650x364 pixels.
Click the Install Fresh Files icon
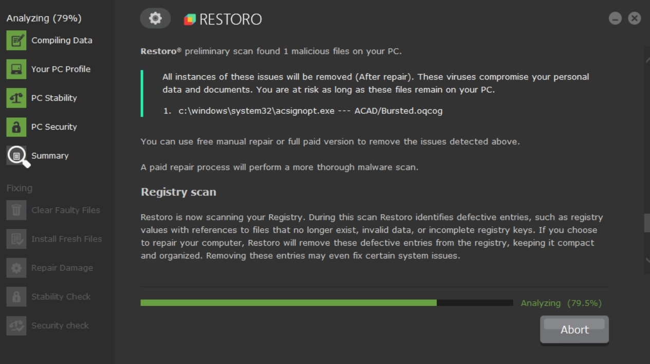(16, 239)
